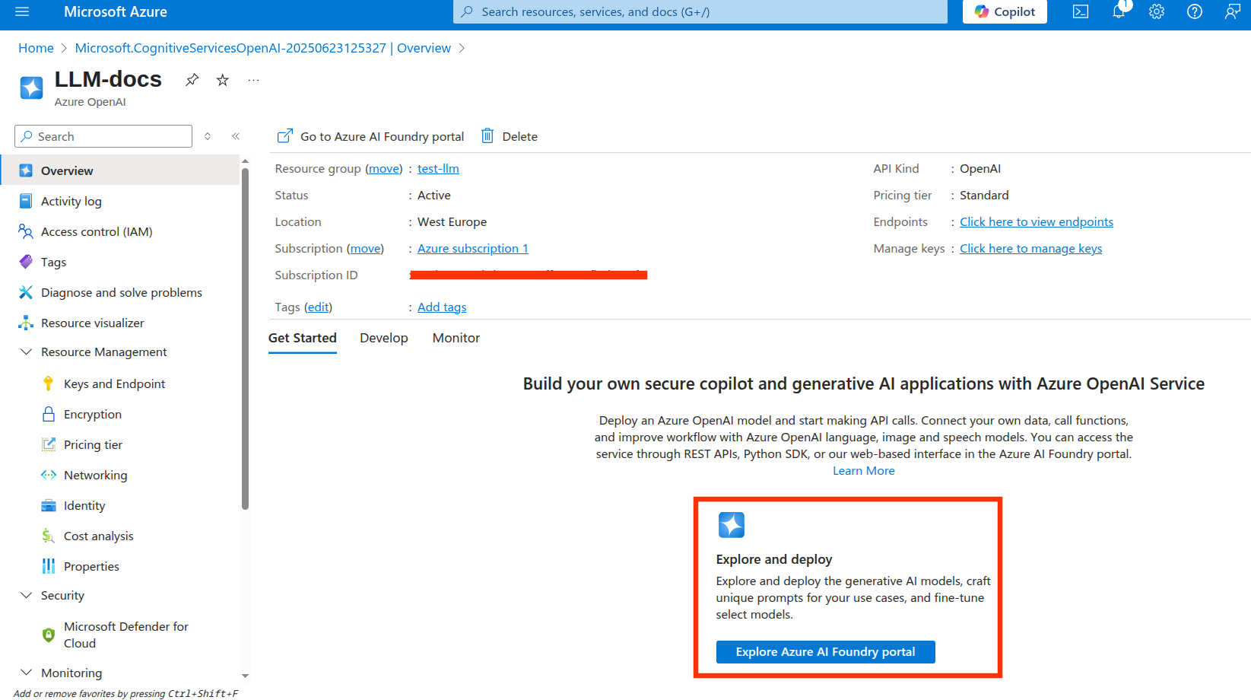Open Cloud Shell from the top bar
The image size is (1251, 700).
tap(1081, 11)
